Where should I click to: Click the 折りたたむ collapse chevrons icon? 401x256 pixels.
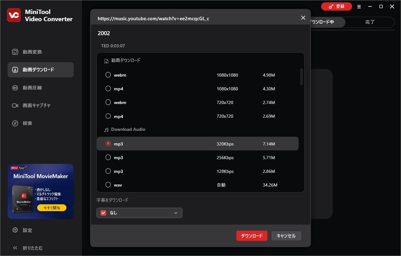(x=15, y=248)
